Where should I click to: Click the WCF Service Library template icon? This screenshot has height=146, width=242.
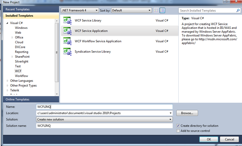[67, 21]
